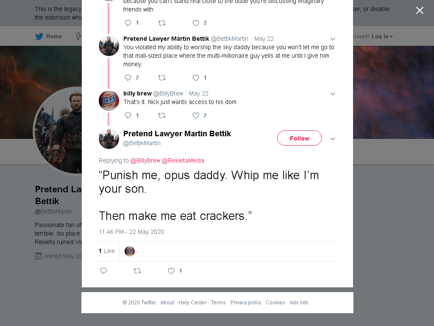The image size is (434, 326).
Task: Follow Pretend Lawyer Martin Bettik
Action: click(x=299, y=138)
